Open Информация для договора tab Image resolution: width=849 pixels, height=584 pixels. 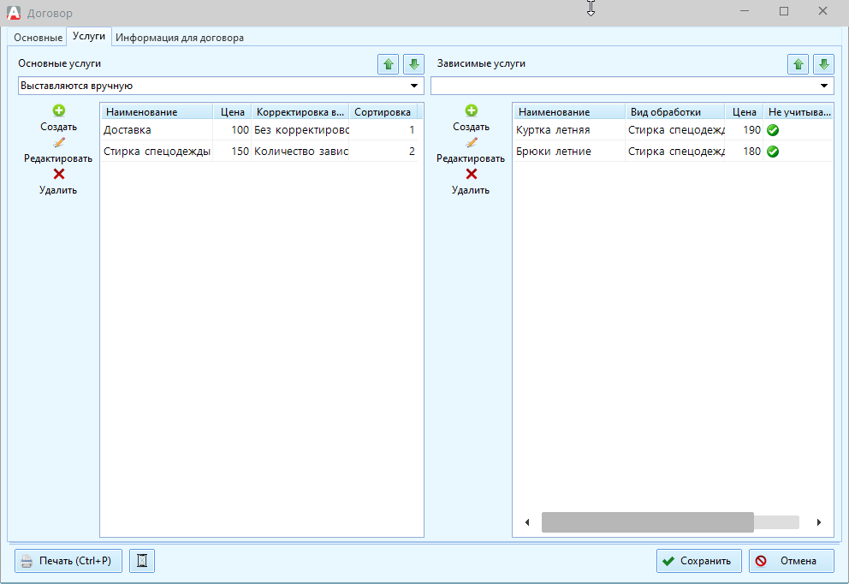(x=180, y=38)
